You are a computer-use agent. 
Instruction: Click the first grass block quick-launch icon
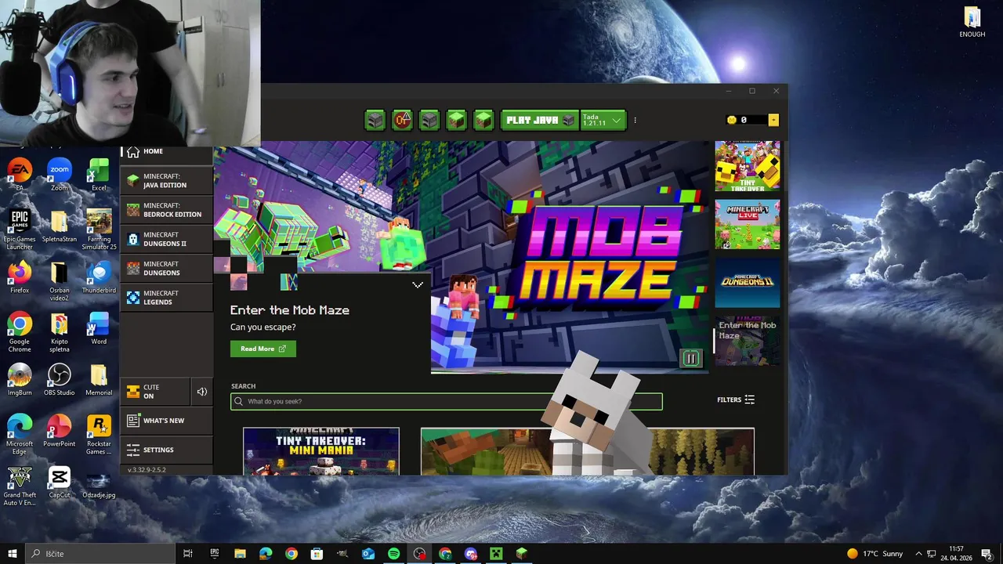click(x=456, y=120)
